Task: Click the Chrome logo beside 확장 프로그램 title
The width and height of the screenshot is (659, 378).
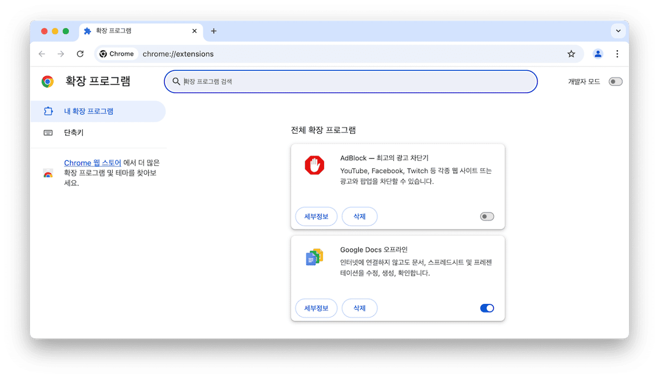Action: coord(48,82)
